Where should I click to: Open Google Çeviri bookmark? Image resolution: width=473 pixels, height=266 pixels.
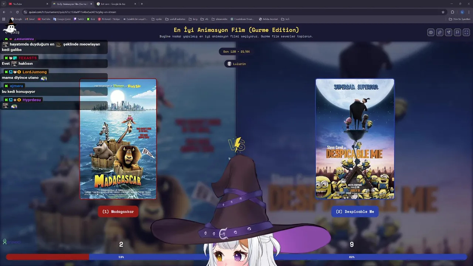point(62,19)
